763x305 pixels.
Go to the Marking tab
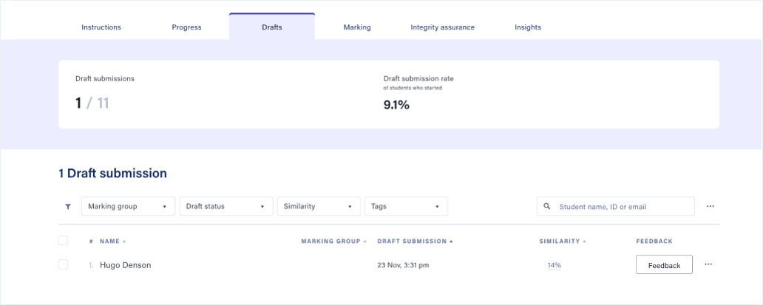(x=357, y=27)
